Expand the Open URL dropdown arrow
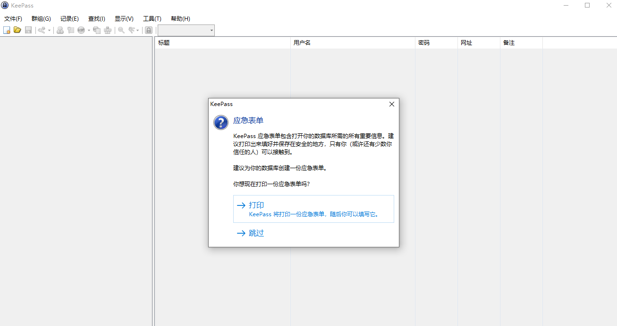Screen dimensions: 617x326 click(89, 30)
